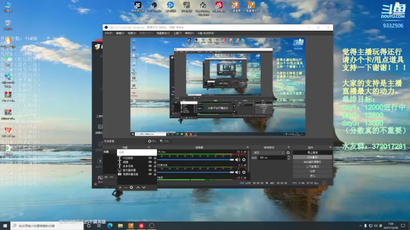
Task: Open OBS Studio desktop shortcut
Action: pyautogui.click(x=154, y=7)
